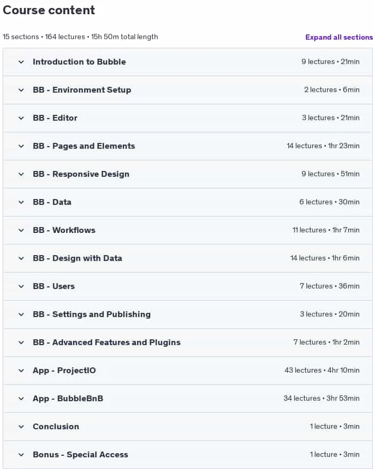
Task: Select the BB - Workflows section title
Action: (x=64, y=230)
